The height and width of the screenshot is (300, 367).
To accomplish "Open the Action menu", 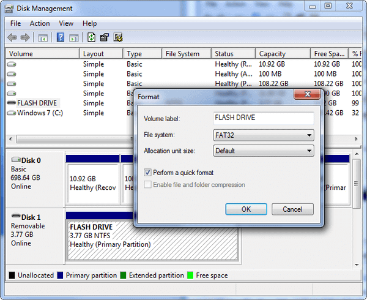I will [40, 23].
